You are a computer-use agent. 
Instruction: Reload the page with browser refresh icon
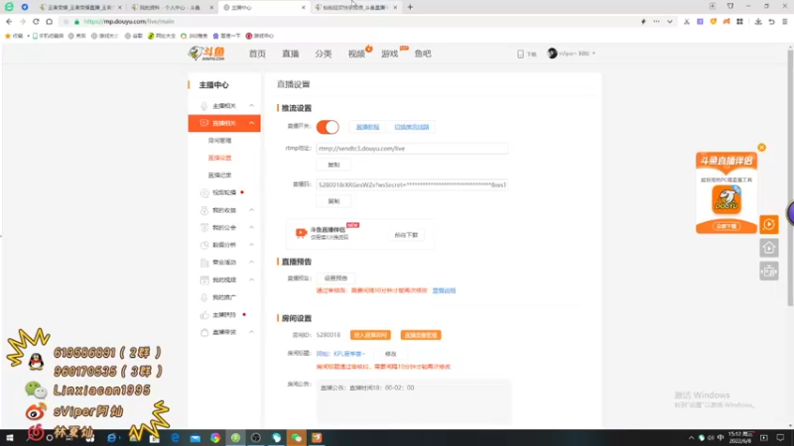coord(36,22)
